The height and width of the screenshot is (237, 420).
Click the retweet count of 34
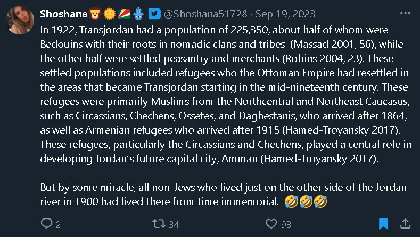174,225
